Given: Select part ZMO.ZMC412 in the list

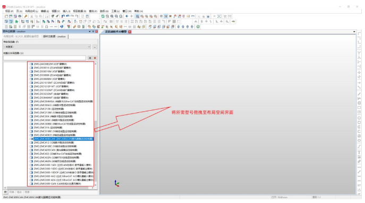Looking at the screenshot, I should (x=54, y=143).
